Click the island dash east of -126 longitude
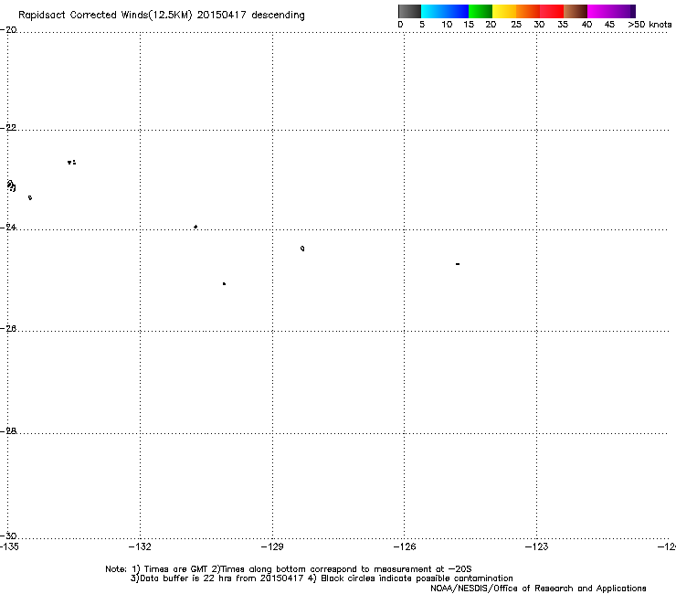Viewport: 676px width, 594px height. click(x=458, y=263)
